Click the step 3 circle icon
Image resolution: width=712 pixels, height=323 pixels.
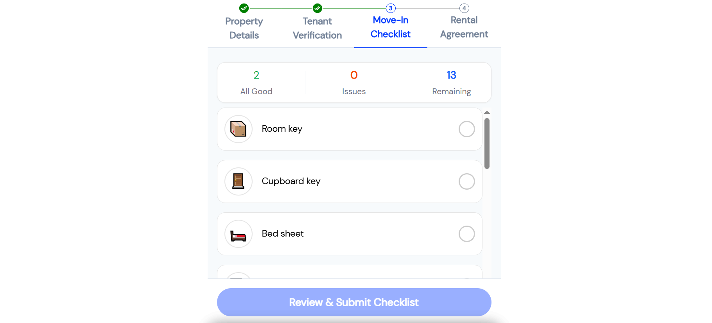[x=391, y=8]
